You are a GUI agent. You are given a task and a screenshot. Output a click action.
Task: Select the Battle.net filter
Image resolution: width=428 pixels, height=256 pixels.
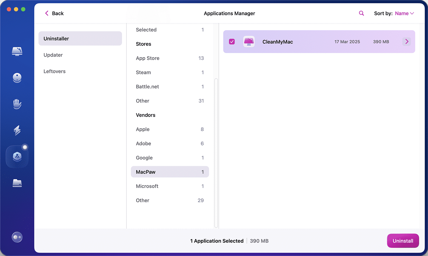click(x=170, y=87)
